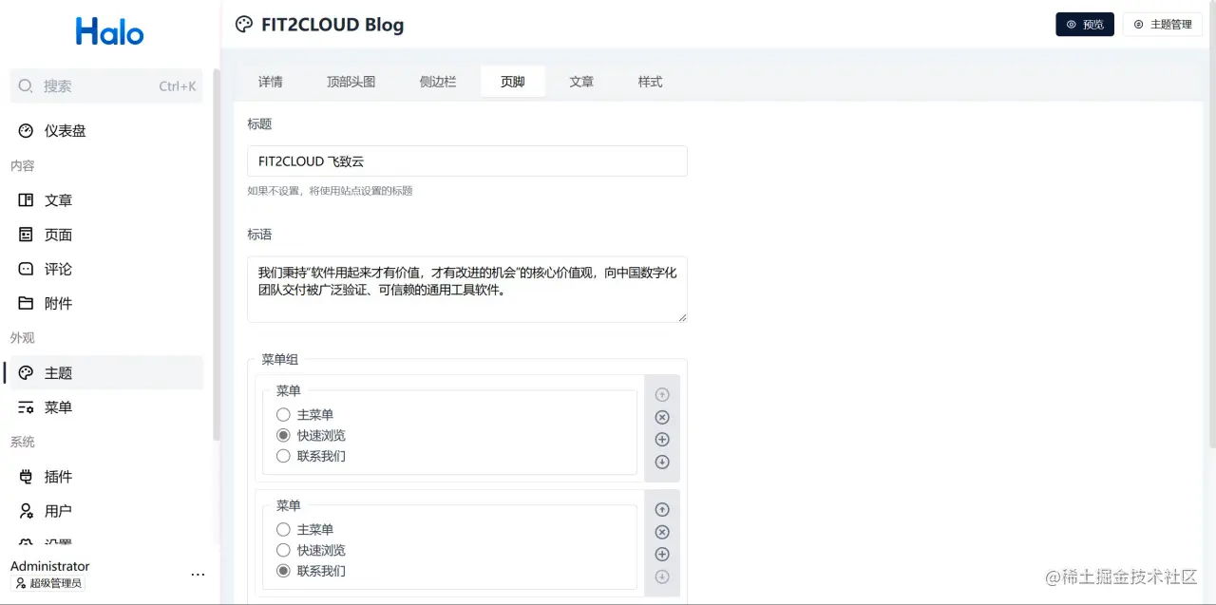Click the Administrator username
The height and width of the screenshot is (605, 1216).
point(50,566)
